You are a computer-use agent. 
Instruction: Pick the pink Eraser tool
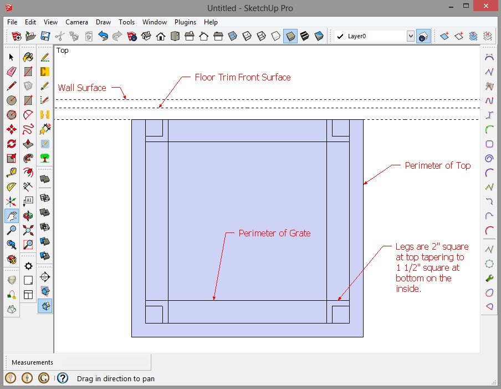click(x=11, y=72)
